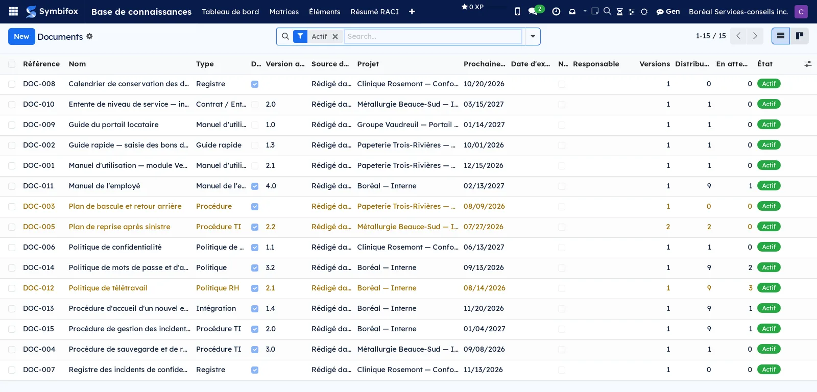Open the sliders settings icon in top bar
This screenshot has height=392, width=817.
pyautogui.click(x=632, y=11)
